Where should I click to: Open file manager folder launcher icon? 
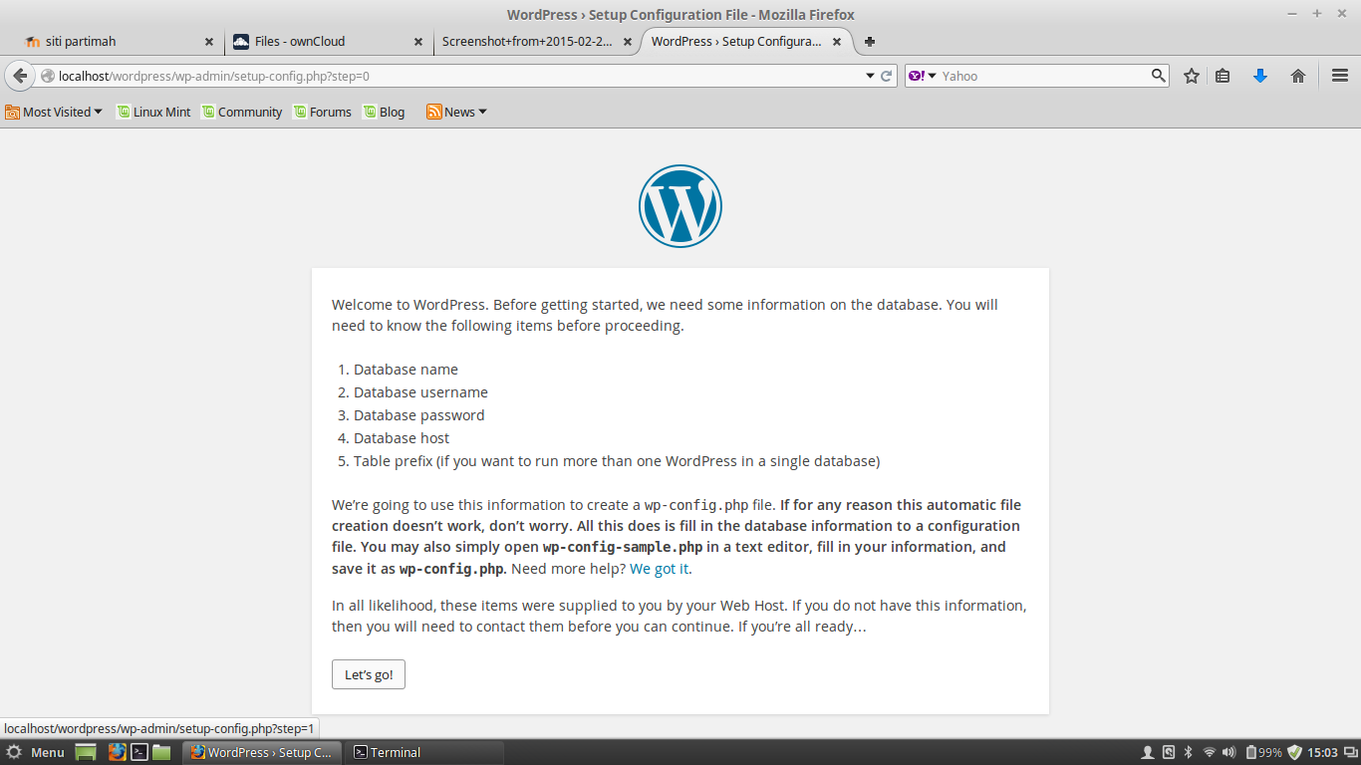pyautogui.click(x=162, y=752)
